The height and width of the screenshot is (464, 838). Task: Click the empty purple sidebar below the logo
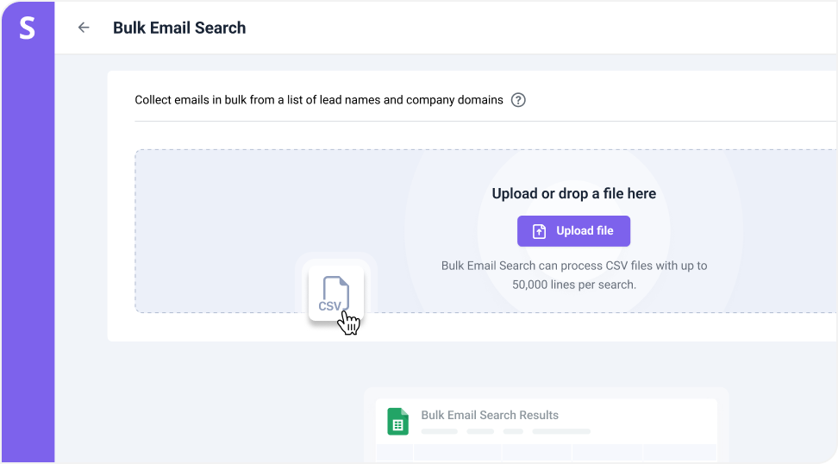[27, 259]
